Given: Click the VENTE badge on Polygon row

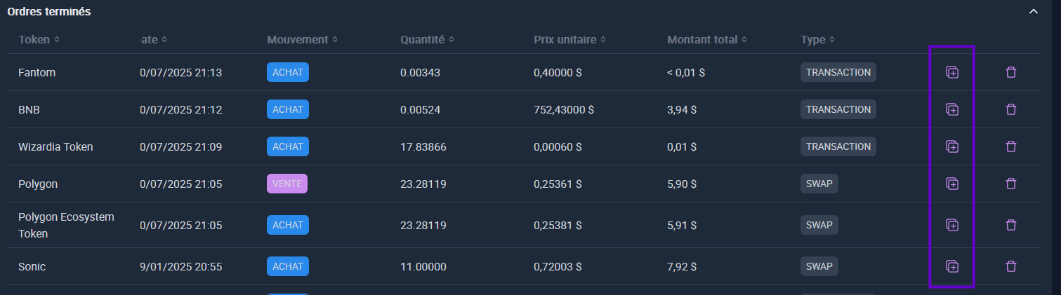Looking at the screenshot, I should [x=286, y=184].
